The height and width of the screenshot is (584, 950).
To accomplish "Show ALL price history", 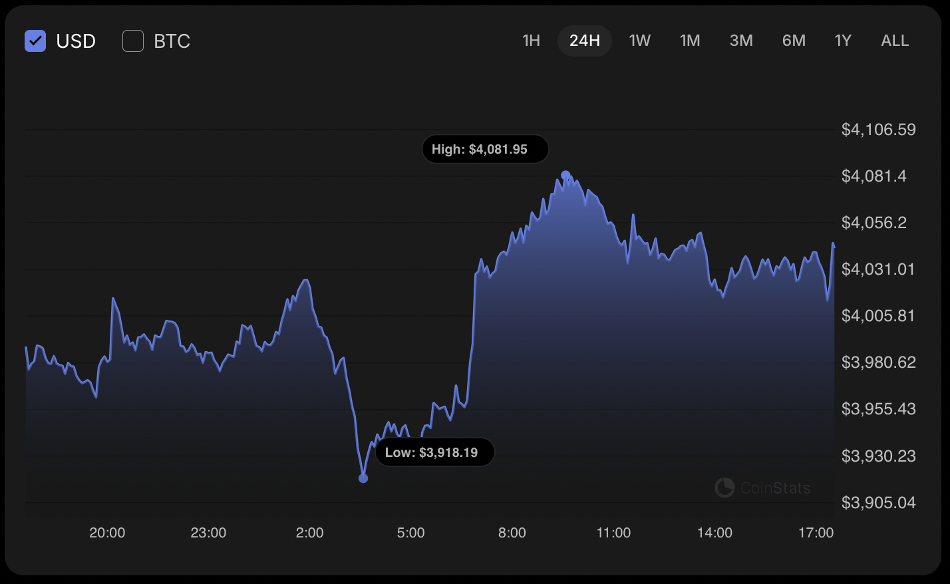I will pos(895,41).
